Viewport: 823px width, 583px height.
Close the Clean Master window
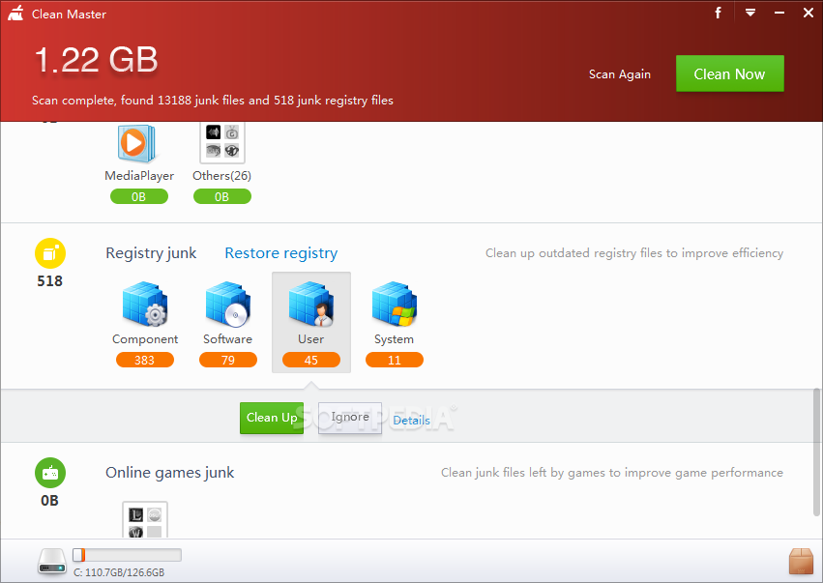(x=808, y=13)
